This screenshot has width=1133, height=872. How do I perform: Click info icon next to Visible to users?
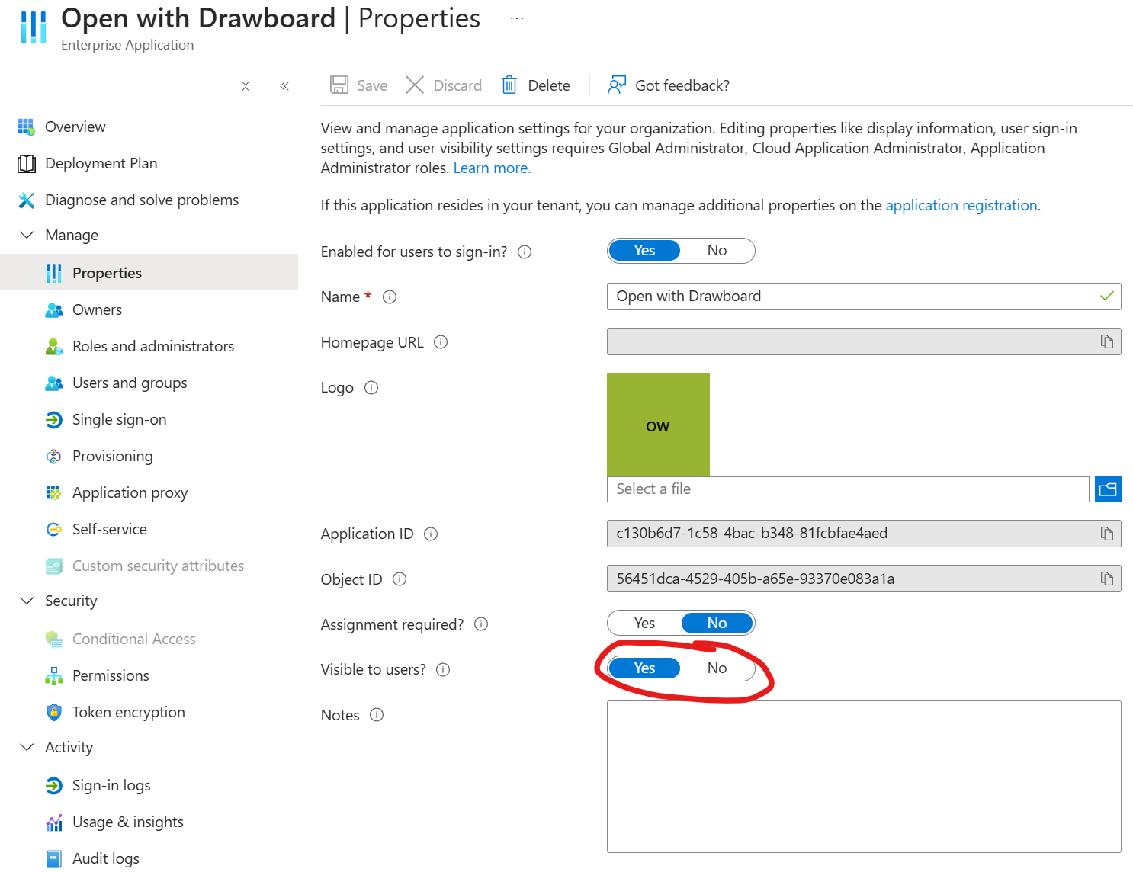pos(443,669)
